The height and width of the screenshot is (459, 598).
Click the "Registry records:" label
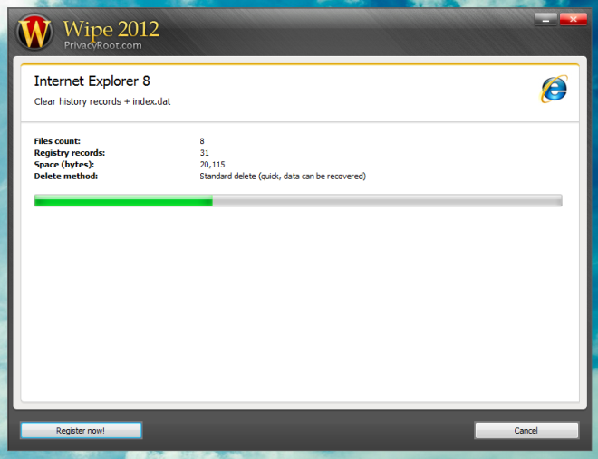[x=70, y=153]
